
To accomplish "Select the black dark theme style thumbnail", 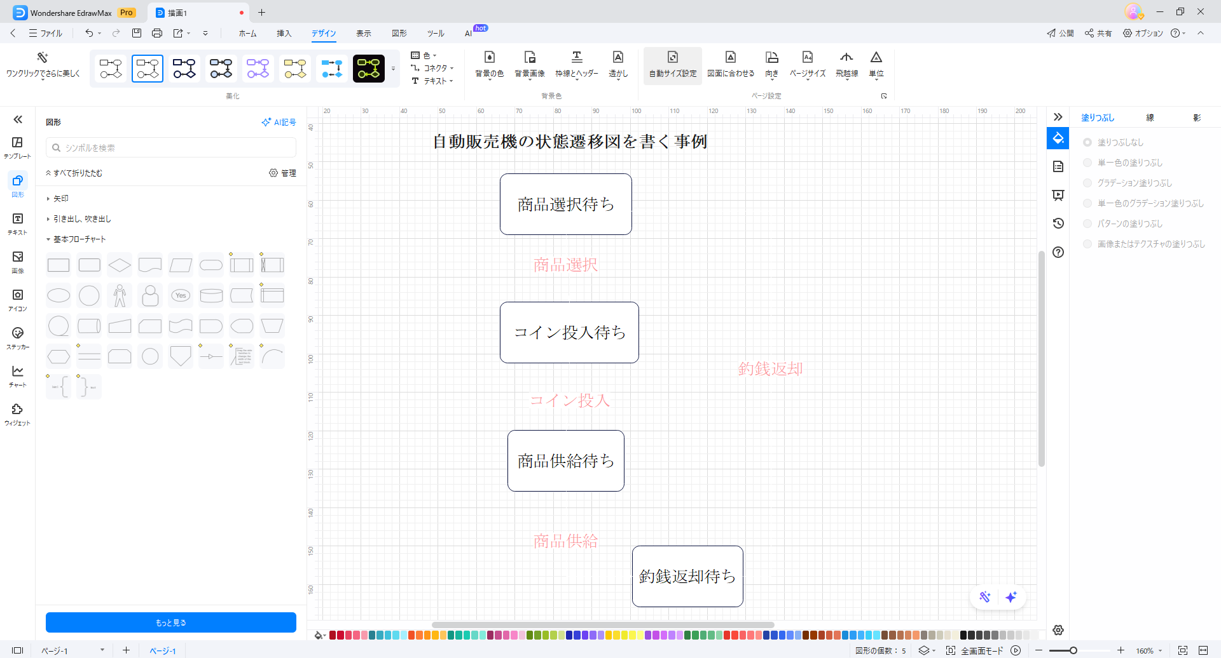I will click(369, 69).
